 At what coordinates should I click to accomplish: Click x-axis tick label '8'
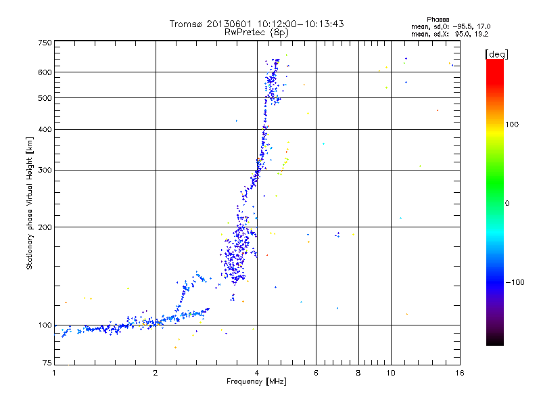[x=358, y=373]
